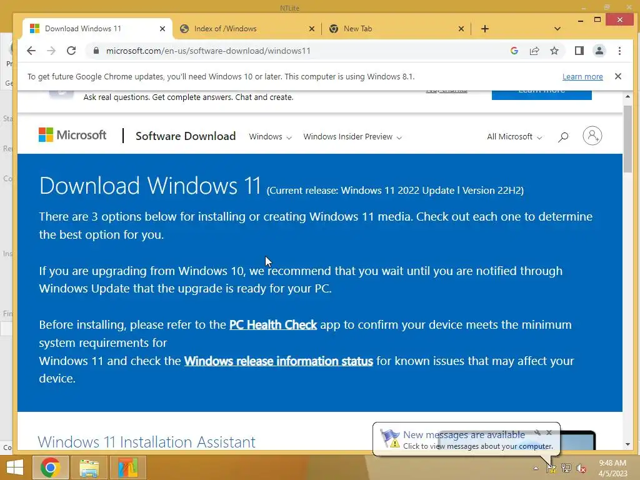Open the Windows Start button
Screen dimensions: 640x480
(x=15, y=467)
